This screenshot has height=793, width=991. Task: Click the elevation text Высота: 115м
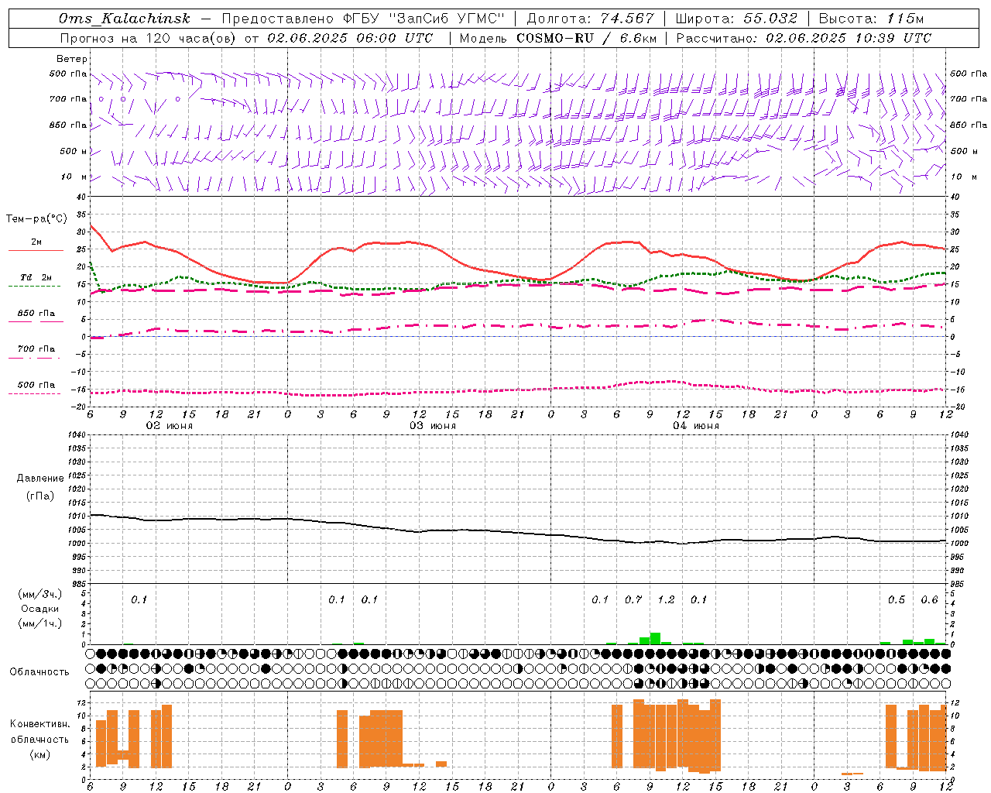tap(871, 19)
